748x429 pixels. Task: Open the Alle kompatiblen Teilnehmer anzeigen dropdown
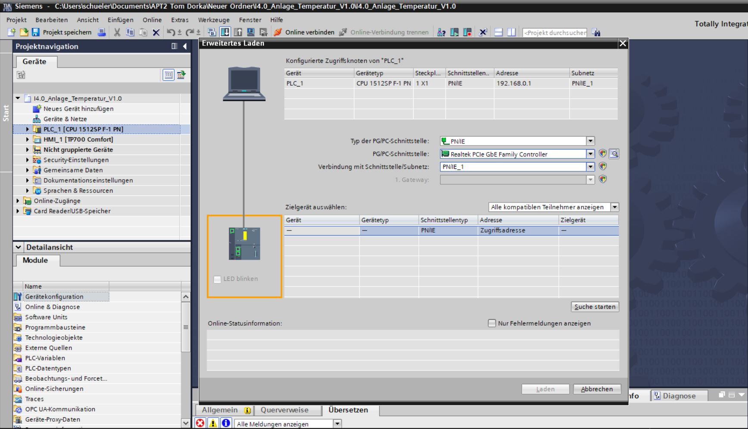(x=615, y=207)
